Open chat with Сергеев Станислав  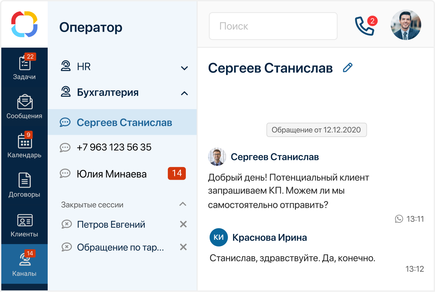(124, 123)
